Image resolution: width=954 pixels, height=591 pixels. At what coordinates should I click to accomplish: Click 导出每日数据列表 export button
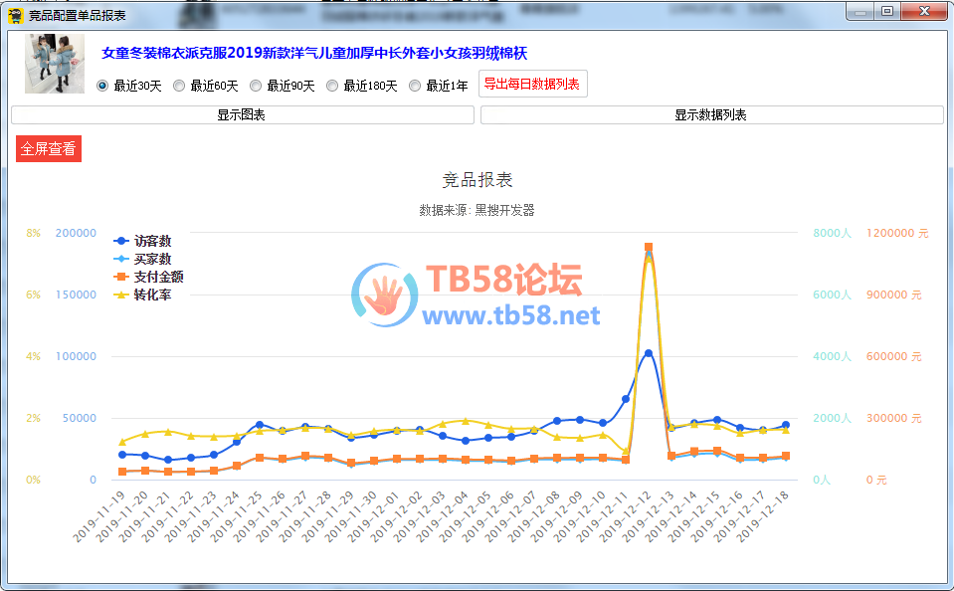(532, 85)
